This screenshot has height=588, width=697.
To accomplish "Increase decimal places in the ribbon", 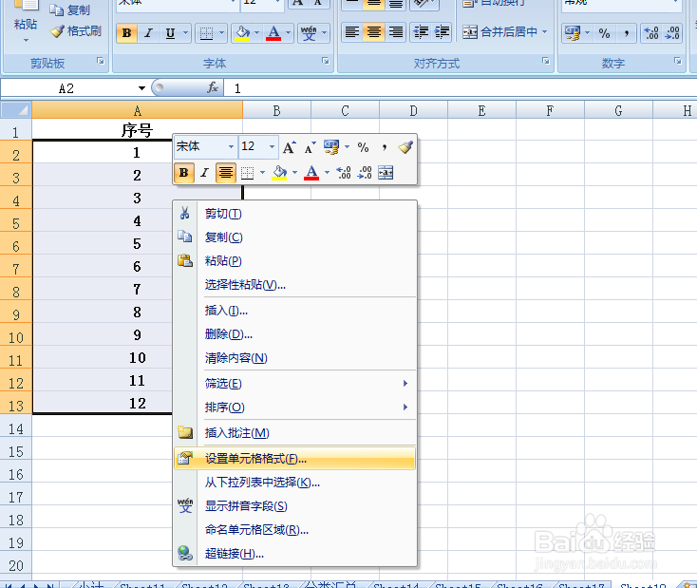I will click(x=651, y=33).
